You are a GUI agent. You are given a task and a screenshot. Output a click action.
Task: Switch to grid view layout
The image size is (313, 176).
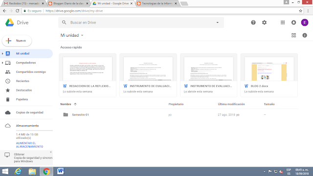pyautogui.click(x=293, y=35)
